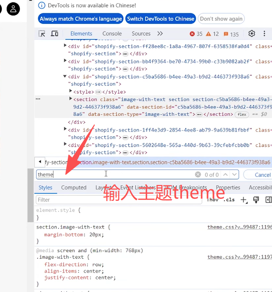Click Don't show again button
The image size is (272, 292).
pos(221,19)
